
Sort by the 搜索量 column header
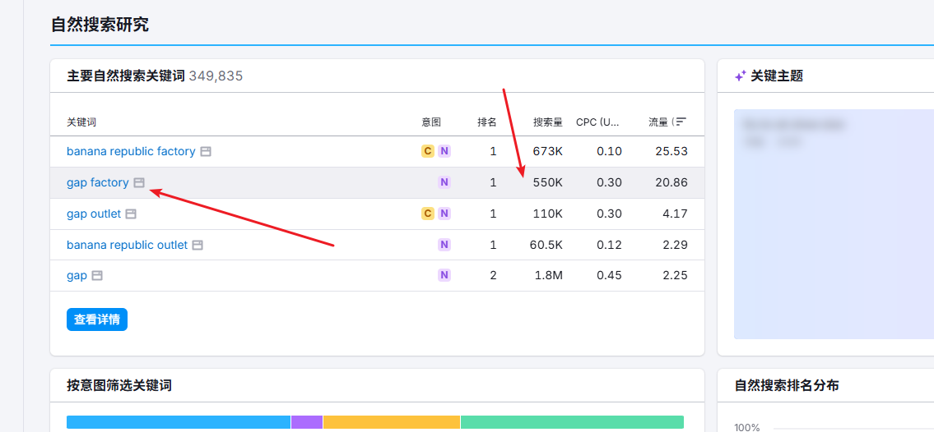(x=547, y=122)
